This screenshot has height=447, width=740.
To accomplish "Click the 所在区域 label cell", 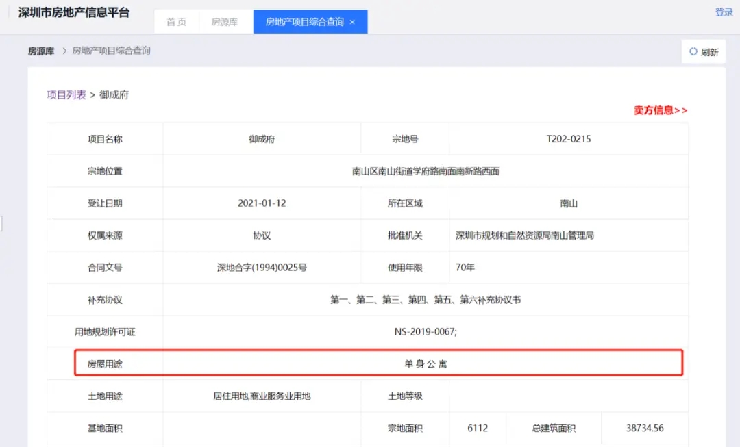I will pos(405,203).
